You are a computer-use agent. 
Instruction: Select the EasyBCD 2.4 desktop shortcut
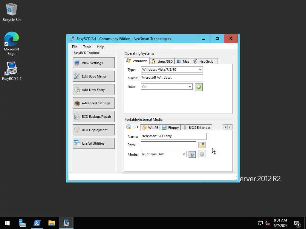pos(12,71)
